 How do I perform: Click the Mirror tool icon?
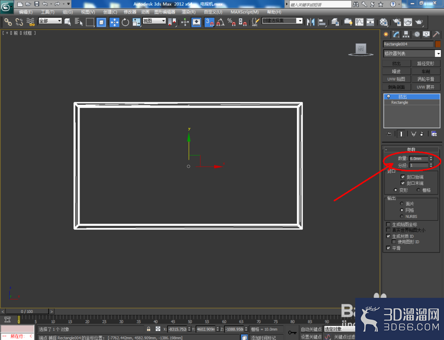[310, 22]
